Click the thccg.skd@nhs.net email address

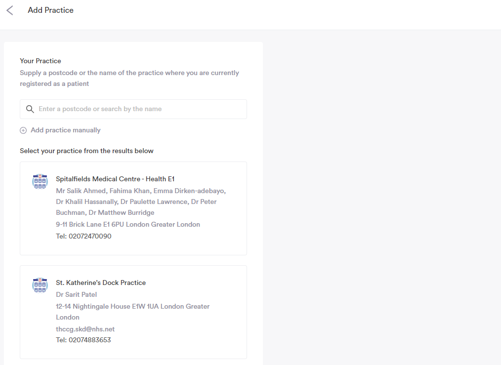click(85, 329)
